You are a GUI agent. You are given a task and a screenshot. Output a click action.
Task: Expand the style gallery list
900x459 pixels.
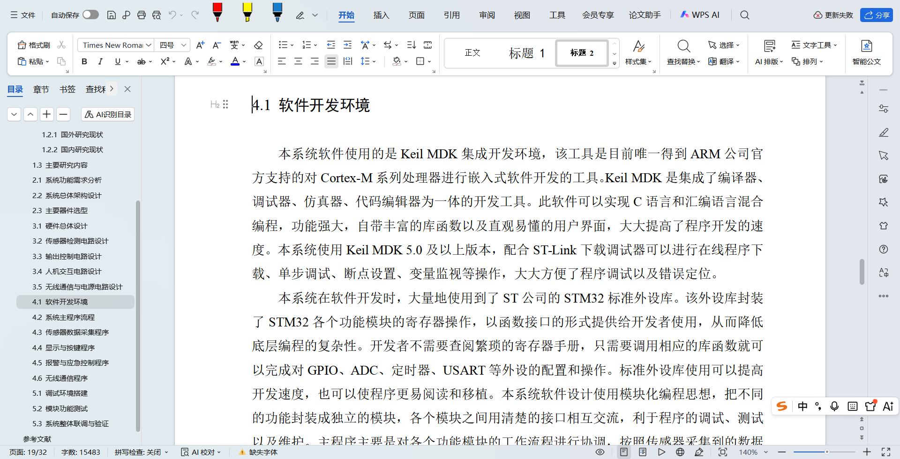(615, 63)
